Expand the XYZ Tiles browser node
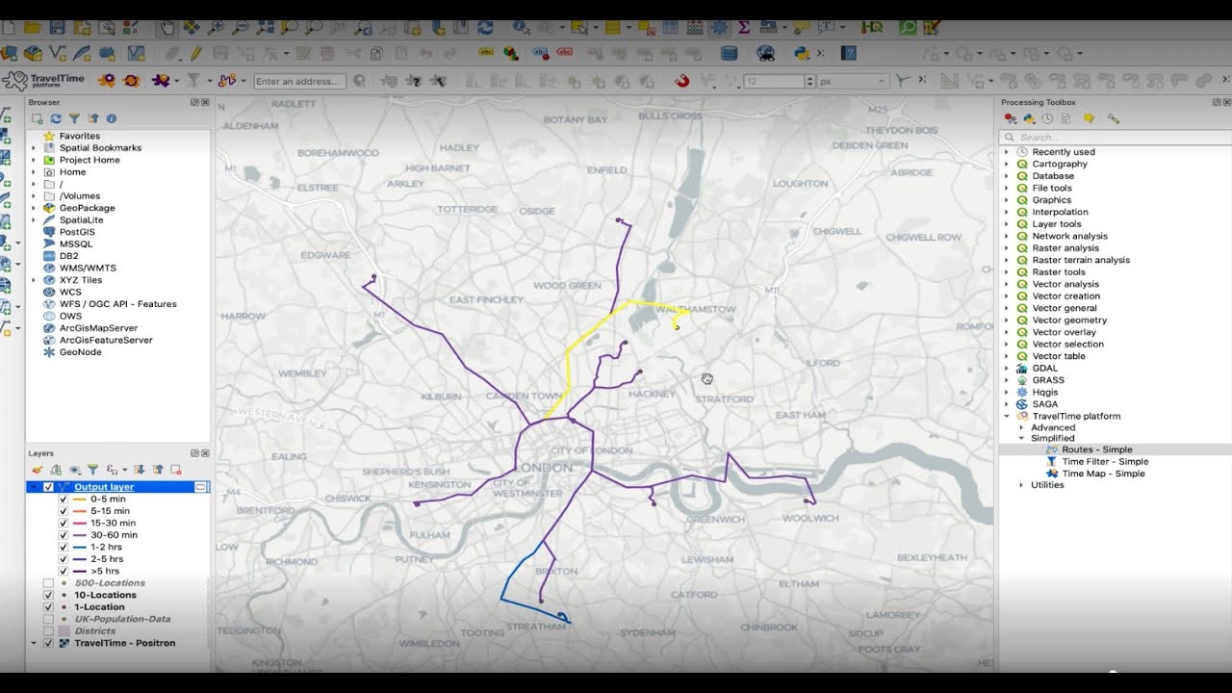This screenshot has width=1232, height=693. point(34,280)
